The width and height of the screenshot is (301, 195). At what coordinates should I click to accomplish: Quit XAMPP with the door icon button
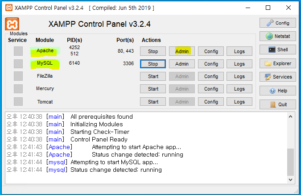click(x=277, y=104)
